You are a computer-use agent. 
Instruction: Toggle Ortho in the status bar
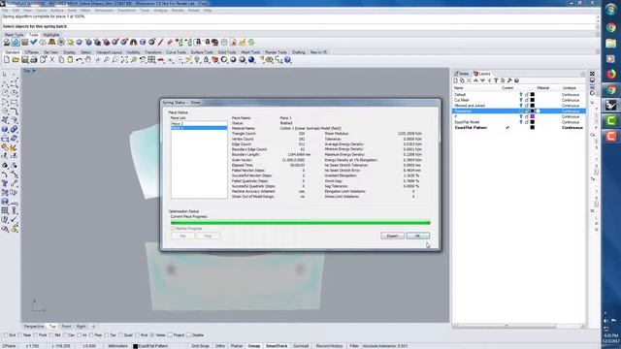[x=220, y=346]
